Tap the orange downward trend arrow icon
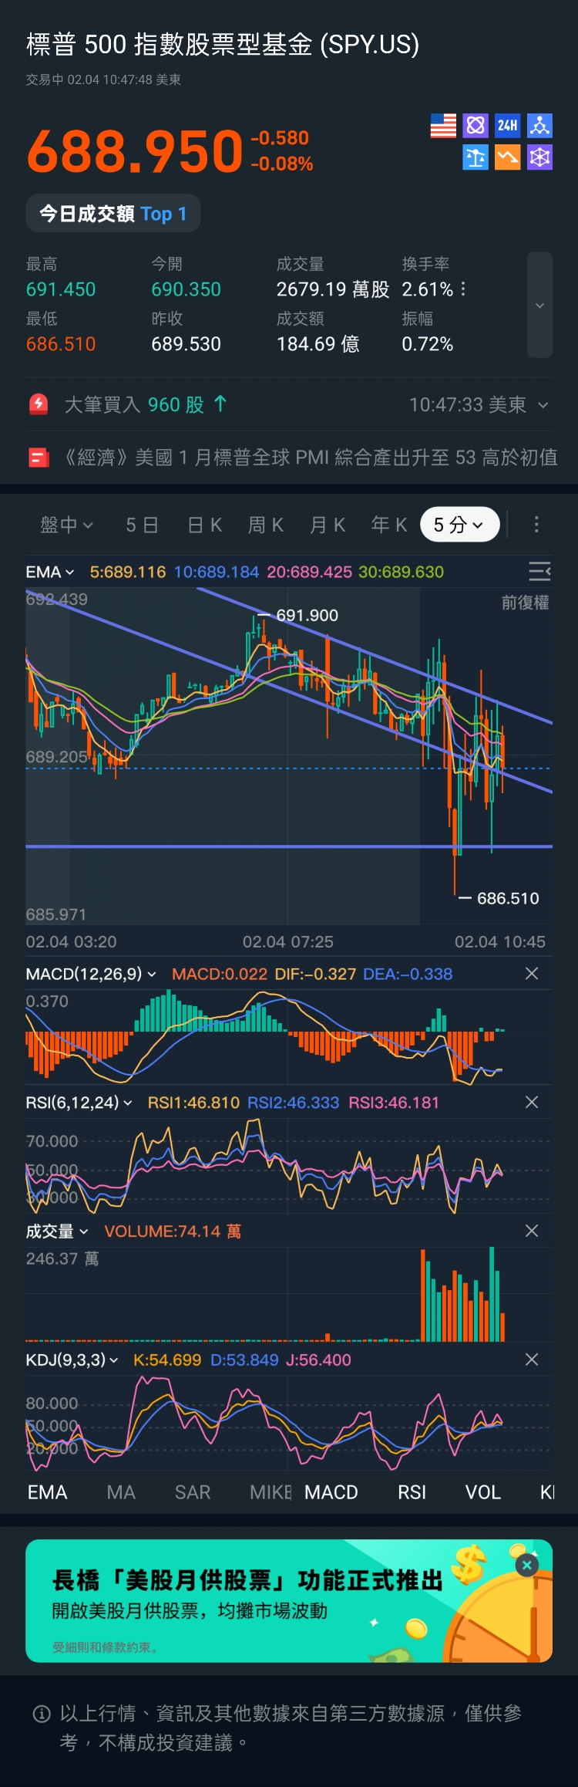Screen dimensions: 578x1787 (x=507, y=157)
